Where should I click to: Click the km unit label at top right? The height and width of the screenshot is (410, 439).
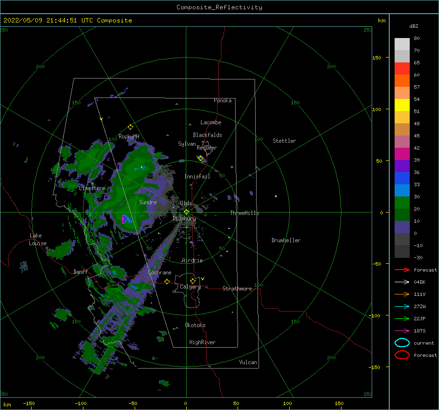pyautogui.click(x=381, y=20)
